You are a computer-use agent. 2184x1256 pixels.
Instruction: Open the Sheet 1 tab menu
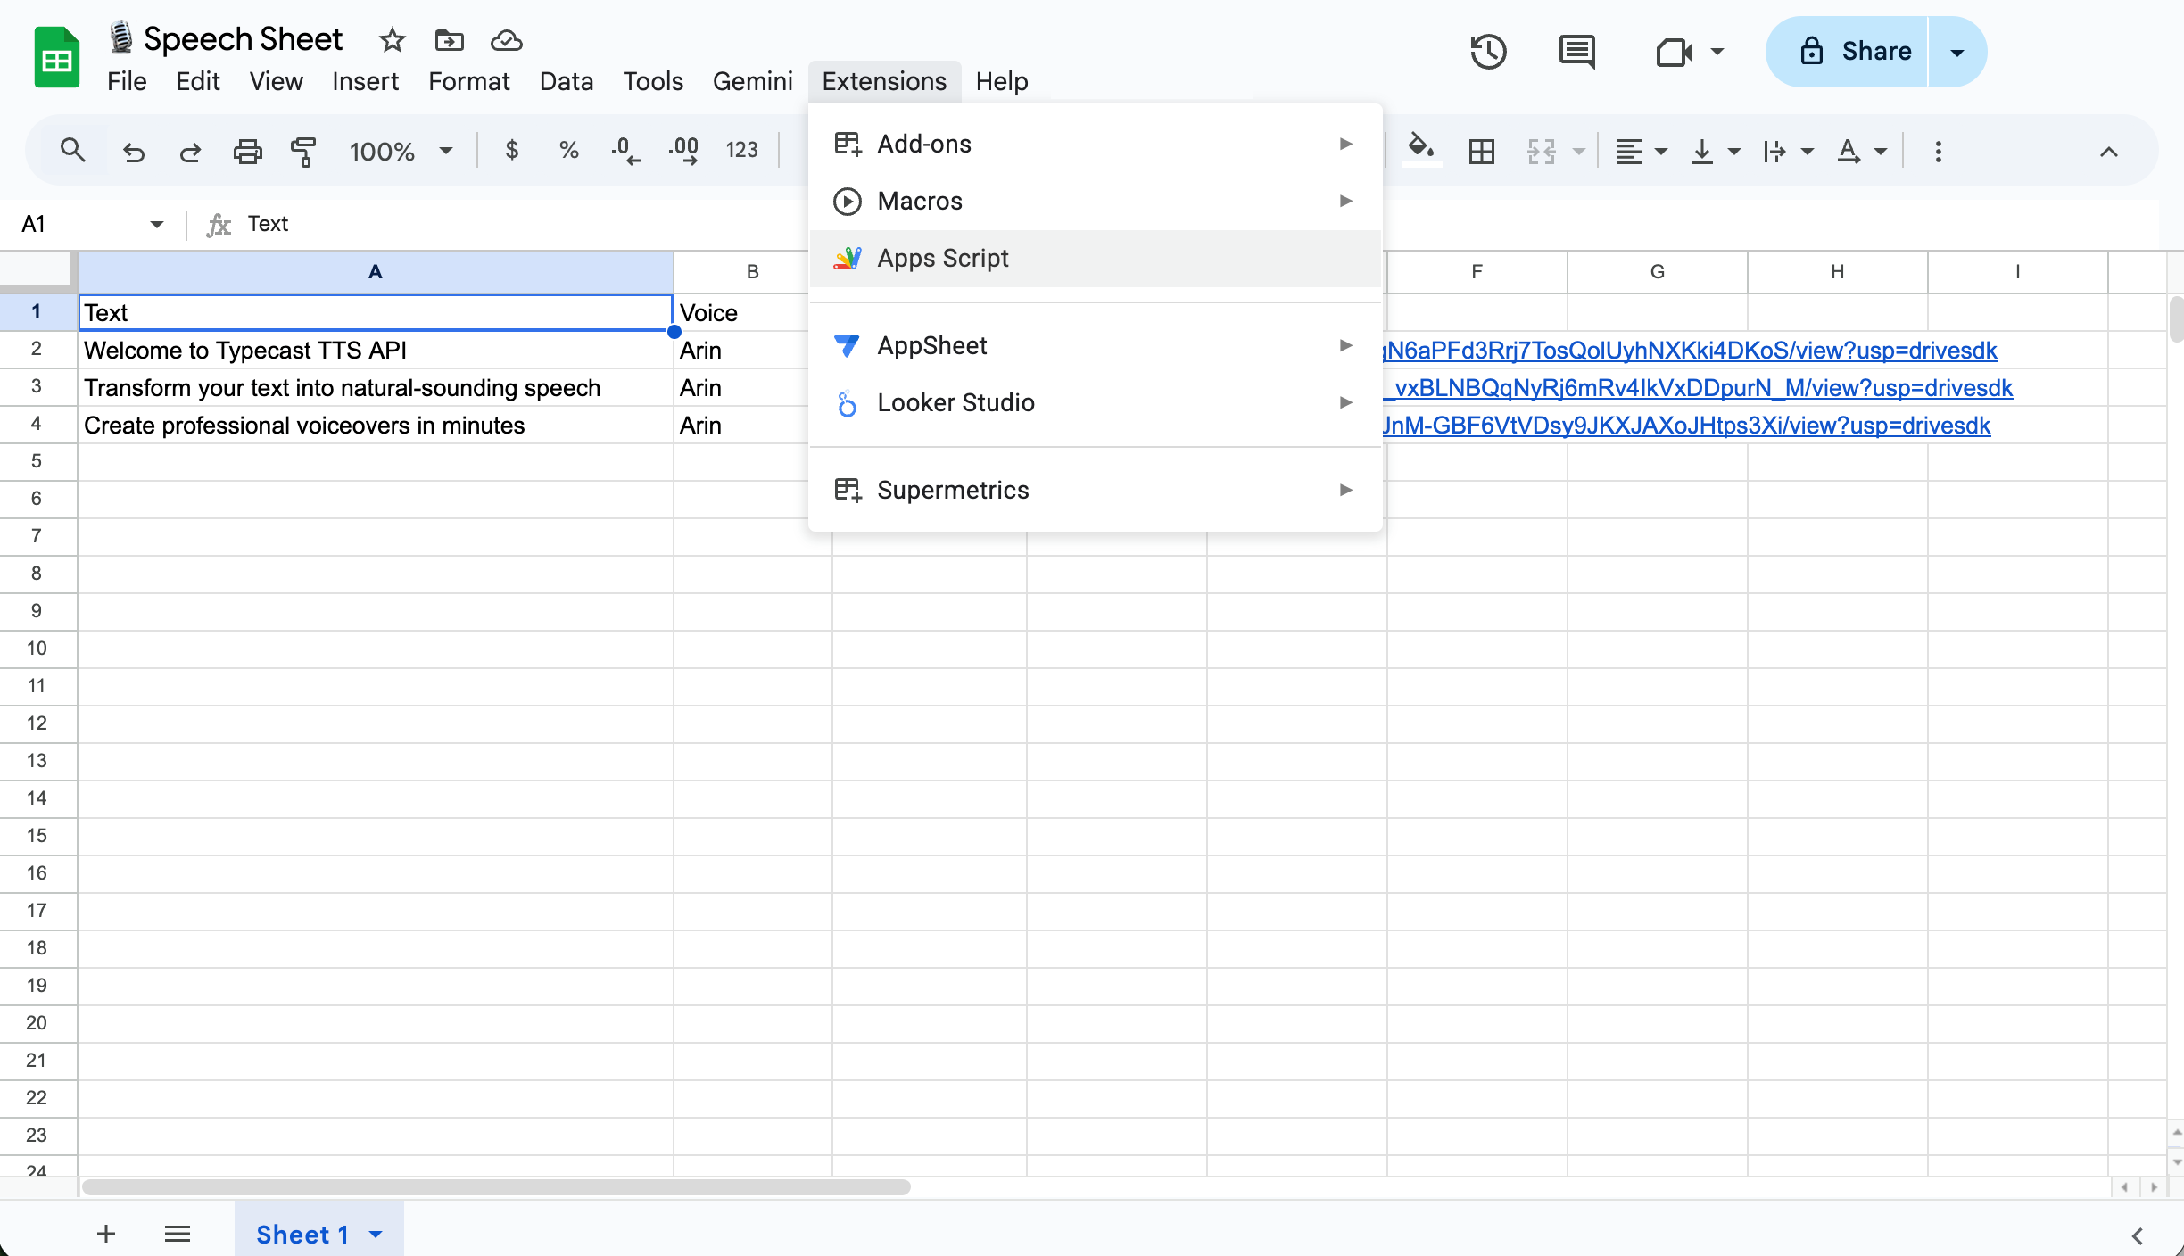pos(375,1235)
